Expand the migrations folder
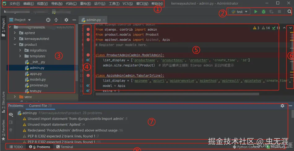 coord(20,50)
